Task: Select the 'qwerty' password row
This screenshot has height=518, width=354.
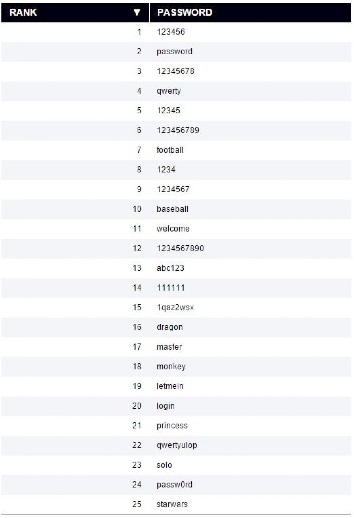Action: [169, 91]
